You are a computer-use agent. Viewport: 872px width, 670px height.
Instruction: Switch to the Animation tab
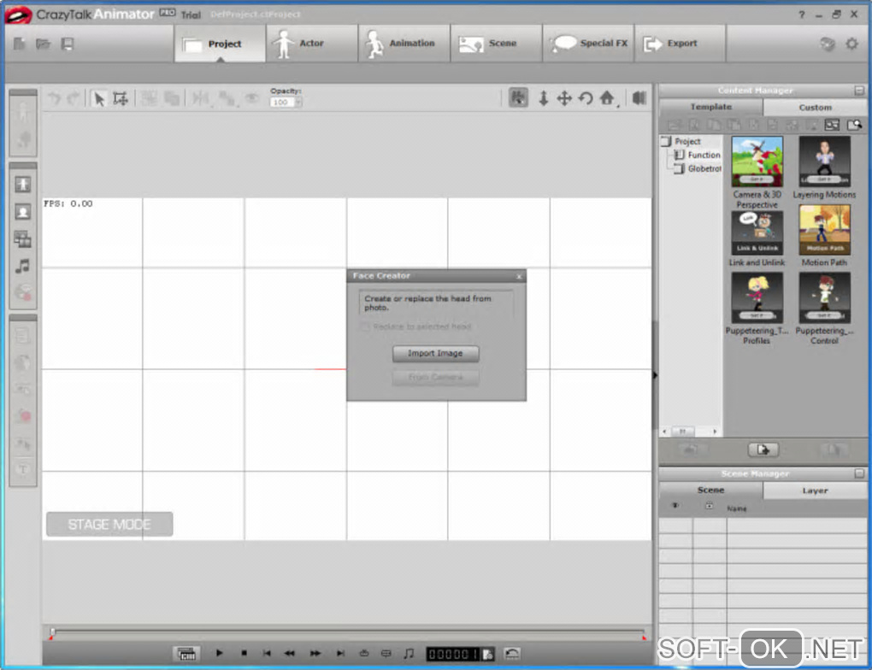click(x=404, y=44)
